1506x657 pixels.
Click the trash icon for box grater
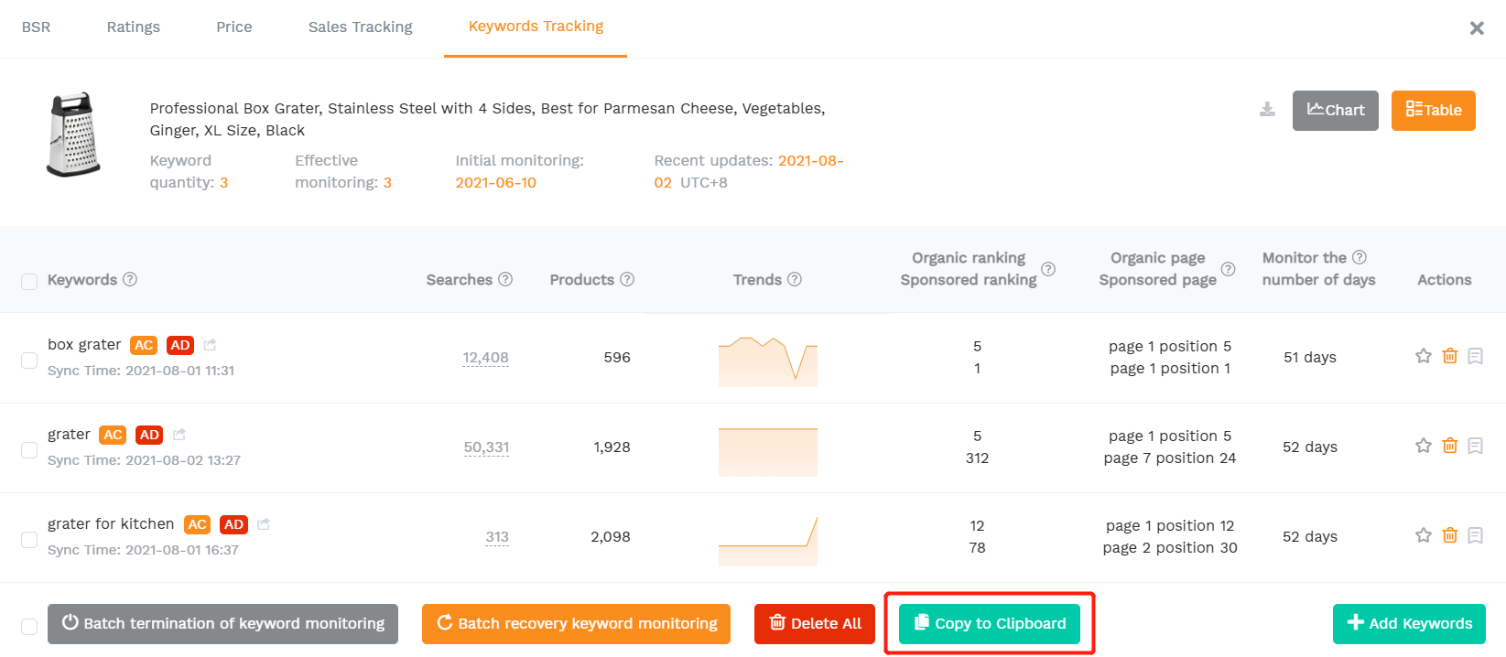pyautogui.click(x=1450, y=356)
